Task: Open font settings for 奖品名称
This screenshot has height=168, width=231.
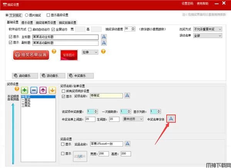Action: (127, 143)
